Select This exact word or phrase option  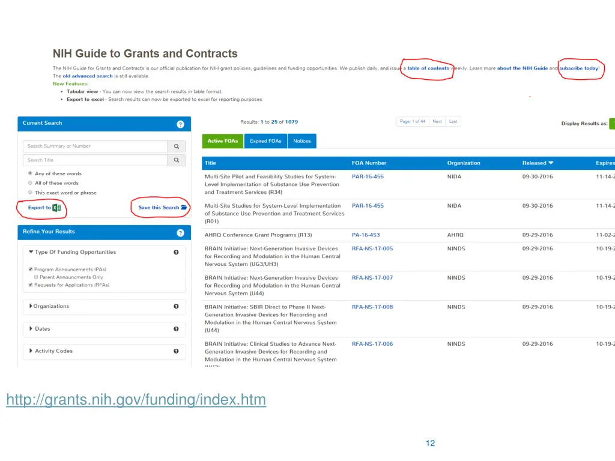coord(30,192)
